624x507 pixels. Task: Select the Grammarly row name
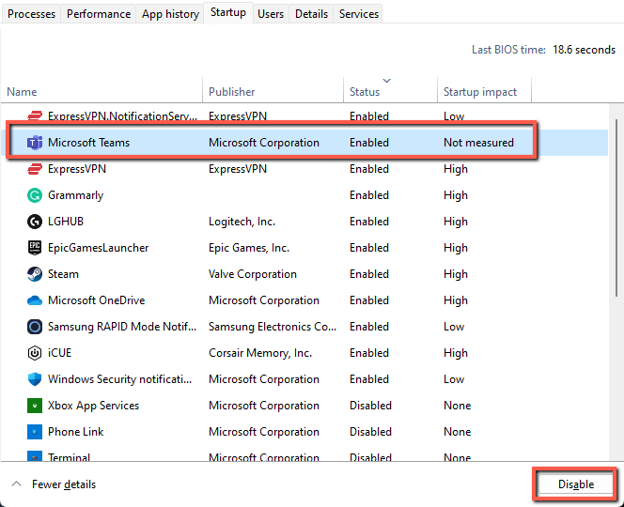point(75,195)
